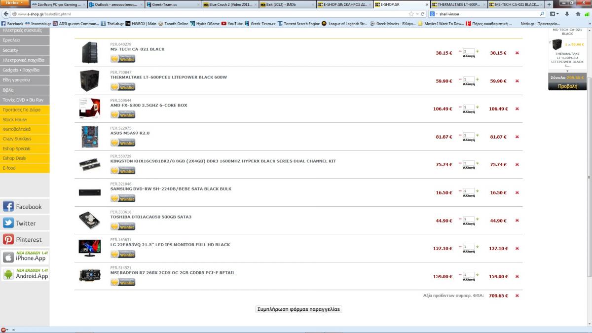This screenshot has height=333, width=592.
Task: Open Security category in sidebar
Action: pos(25,50)
